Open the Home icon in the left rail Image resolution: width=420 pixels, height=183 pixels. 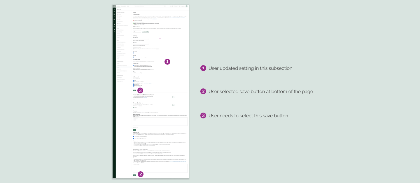pyautogui.click(x=114, y=9)
